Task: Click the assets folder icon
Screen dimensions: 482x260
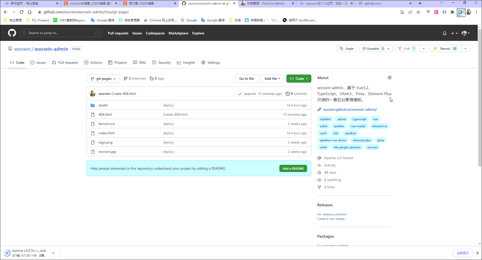Action: tap(93, 105)
